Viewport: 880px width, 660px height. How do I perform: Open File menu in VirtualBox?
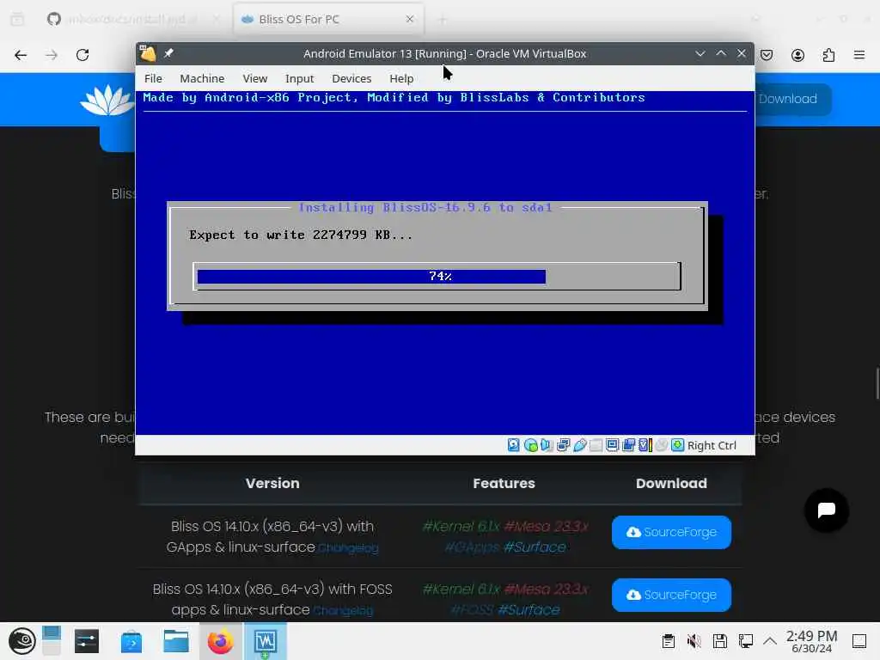pyautogui.click(x=153, y=78)
